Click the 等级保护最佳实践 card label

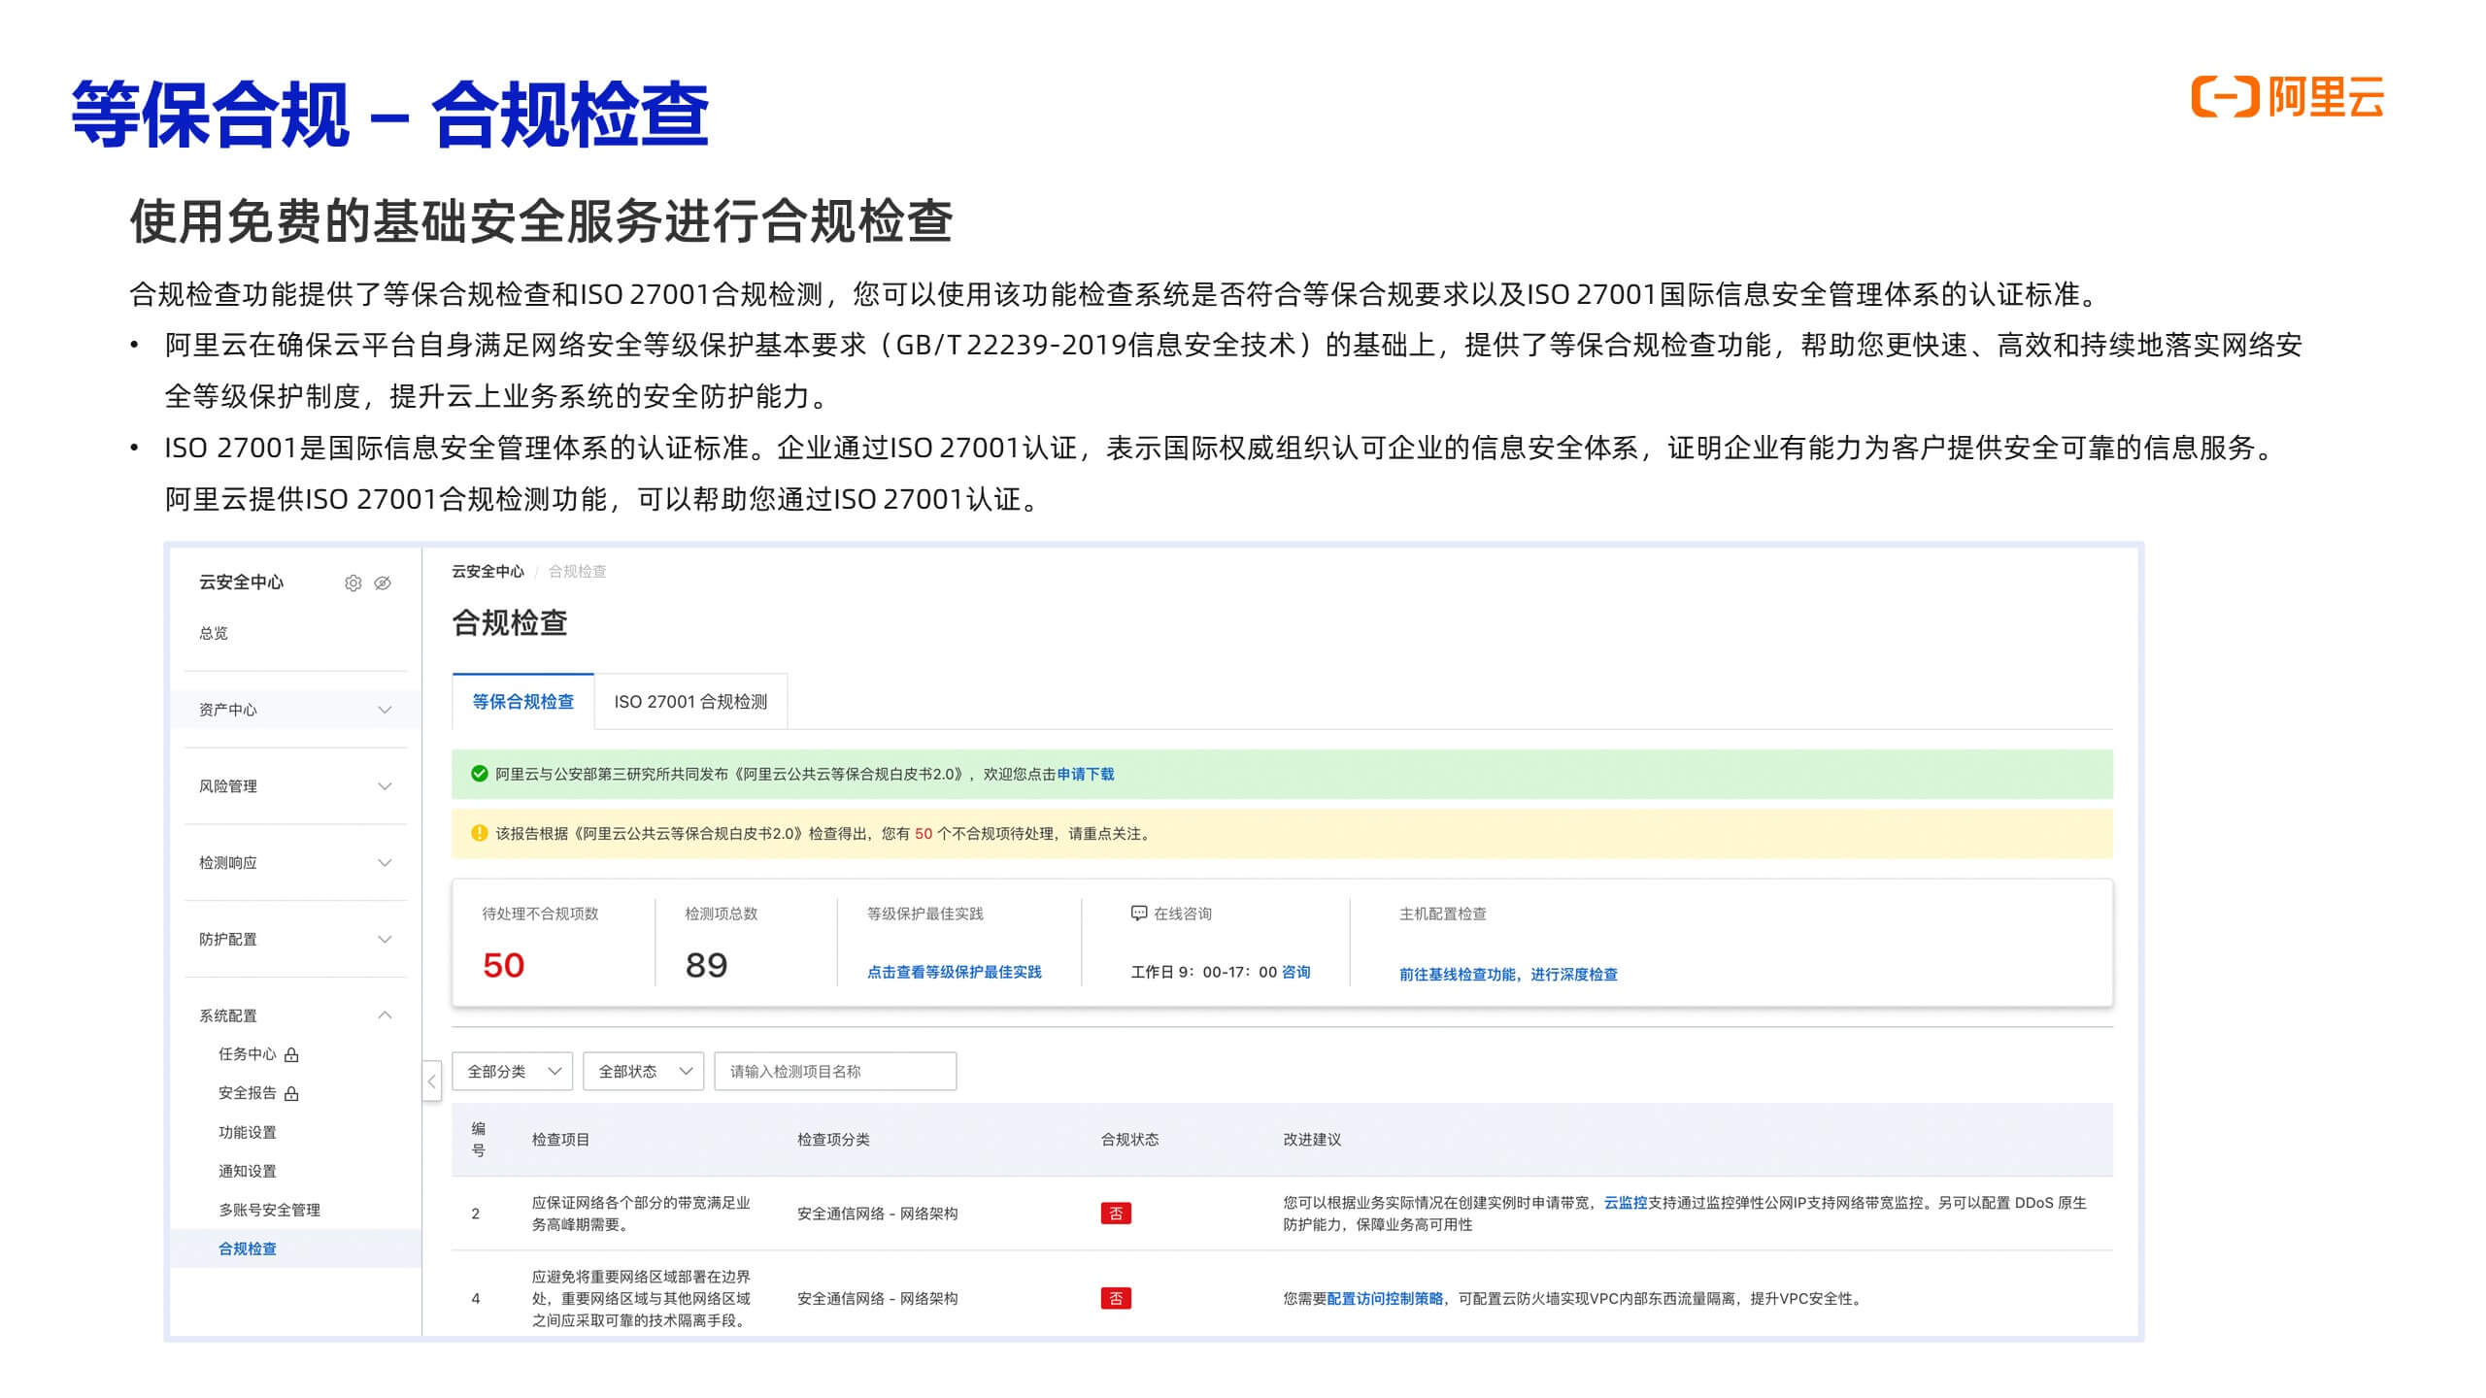click(924, 914)
